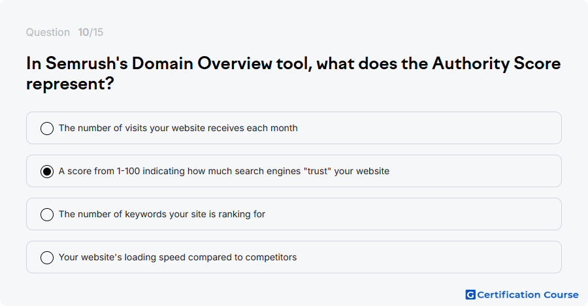Select the 1-100 trust score radio option

[x=47, y=172]
